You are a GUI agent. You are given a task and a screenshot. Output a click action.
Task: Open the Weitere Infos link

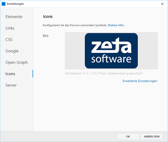[116, 25]
